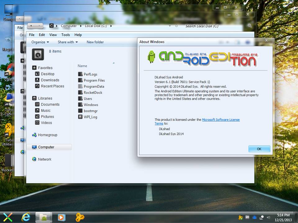
Task: Open the Microsoft Software License link
Action: 221,120
